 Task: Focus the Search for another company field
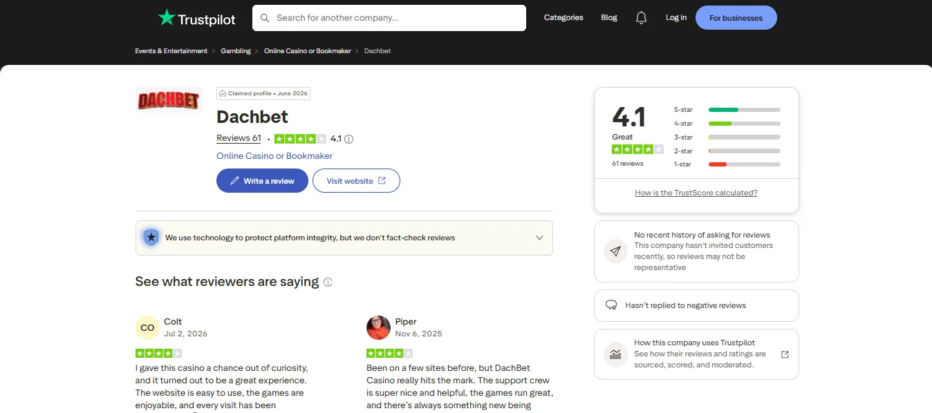[x=389, y=18]
